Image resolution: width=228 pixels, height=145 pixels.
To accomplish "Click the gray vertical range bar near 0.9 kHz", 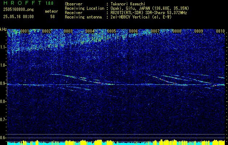I will [7, 84].
